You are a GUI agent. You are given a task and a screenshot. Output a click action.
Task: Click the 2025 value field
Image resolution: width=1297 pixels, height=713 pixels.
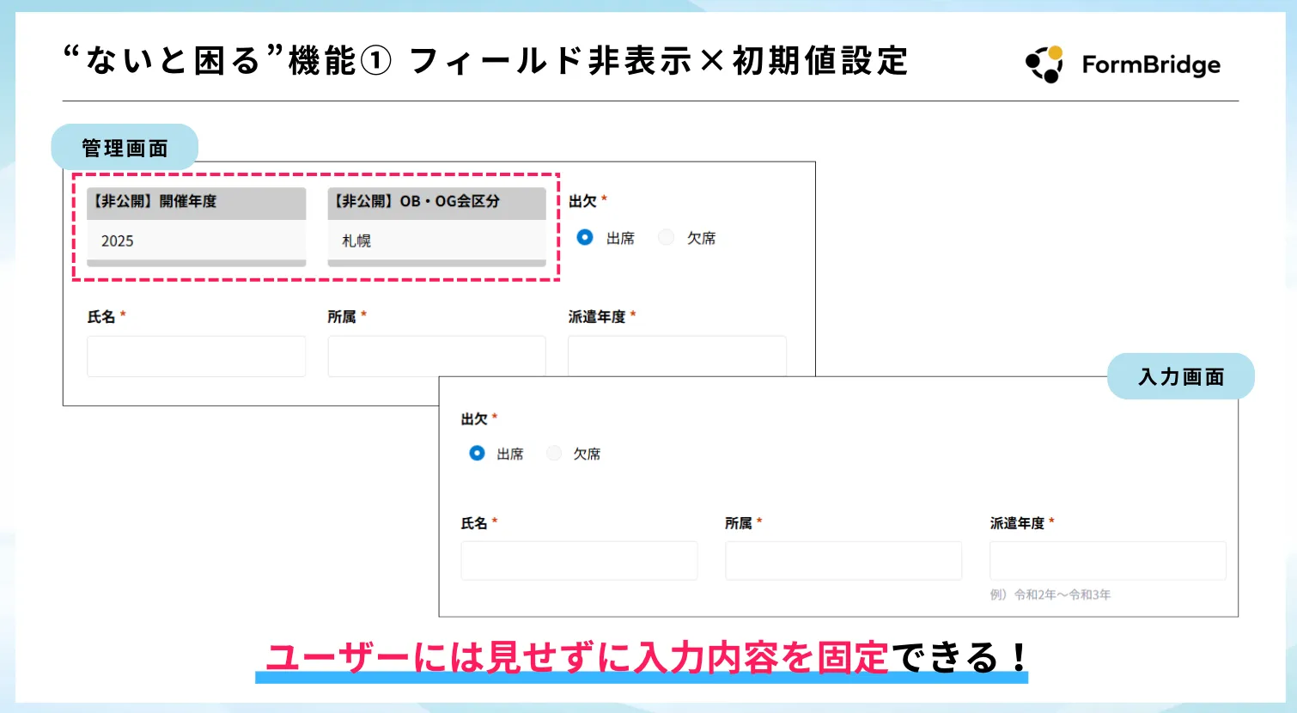(196, 241)
